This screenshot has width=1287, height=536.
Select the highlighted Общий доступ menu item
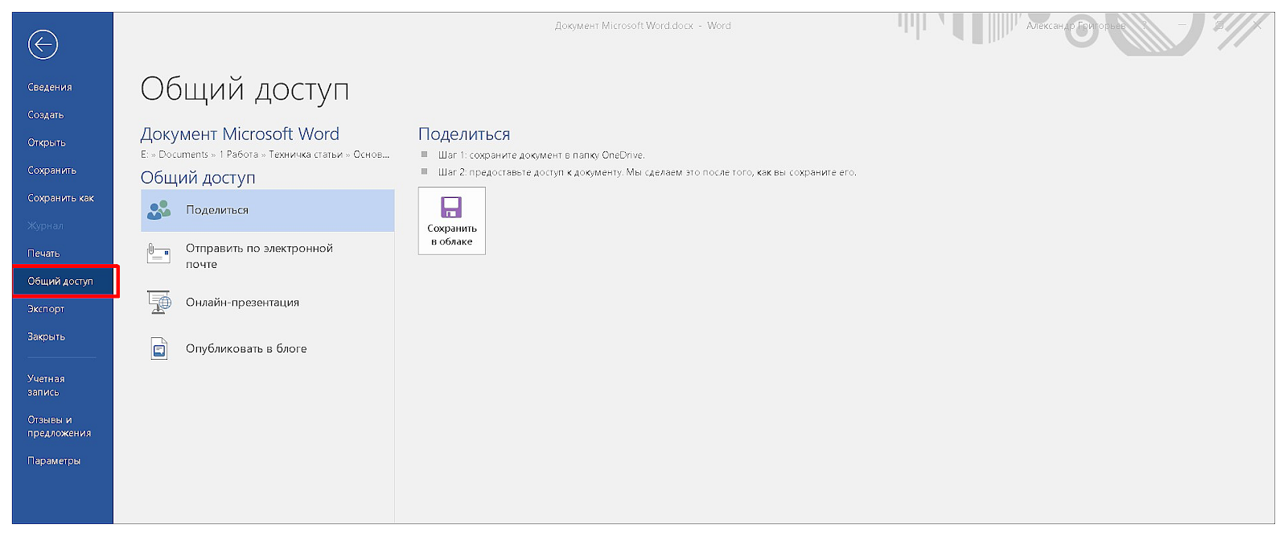point(61,282)
